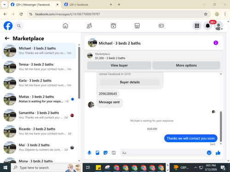Open the Windows notification center
The image size is (230, 172).
pos(223,168)
